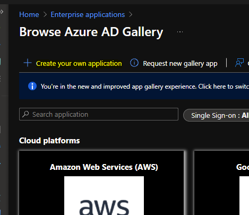The height and width of the screenshot is (215, 249).
Task: Click the chevron between Home and Enterprise applications
Action: click(x=45, y=14)
